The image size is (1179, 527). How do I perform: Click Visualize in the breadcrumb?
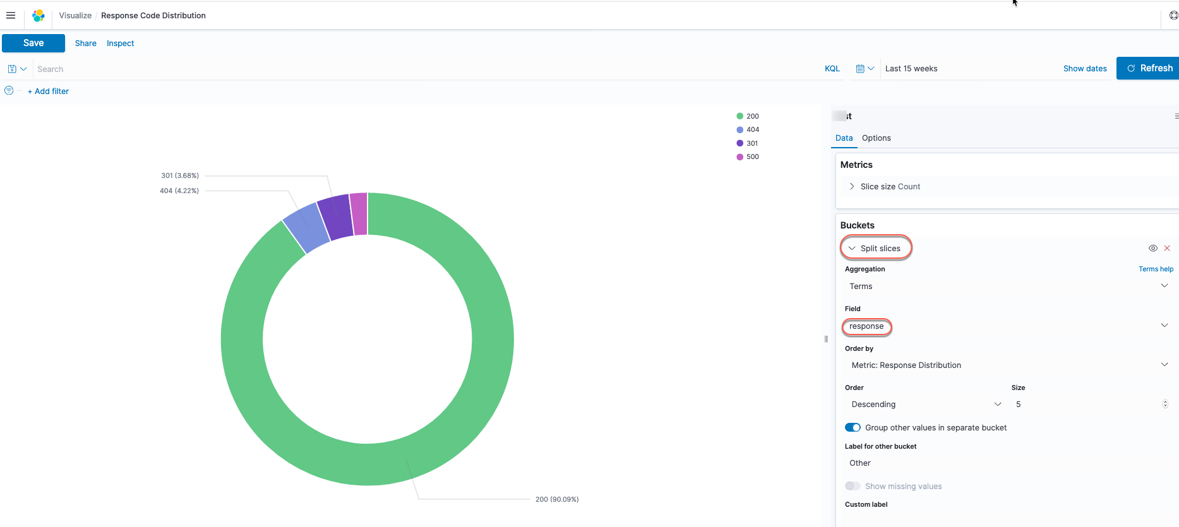tap(75, 15)
